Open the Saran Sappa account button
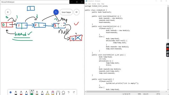This screenshot has height=95, width=169. [x=66, y=12]
